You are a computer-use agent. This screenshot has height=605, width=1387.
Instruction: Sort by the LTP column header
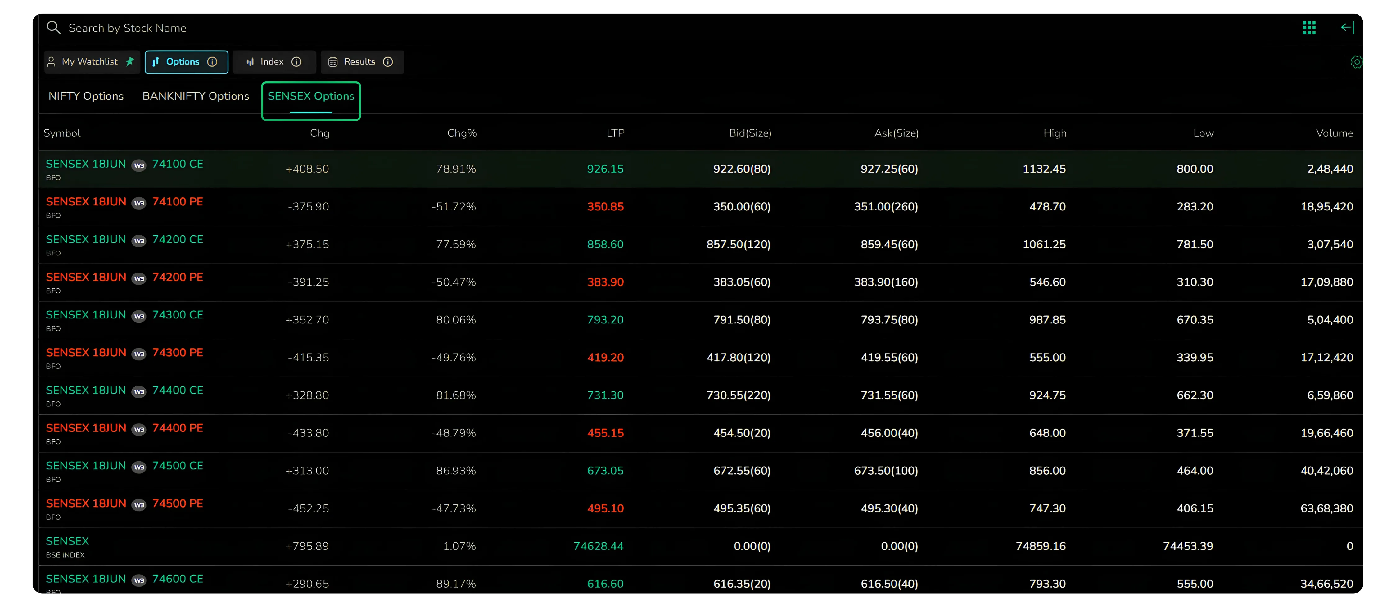616,133
